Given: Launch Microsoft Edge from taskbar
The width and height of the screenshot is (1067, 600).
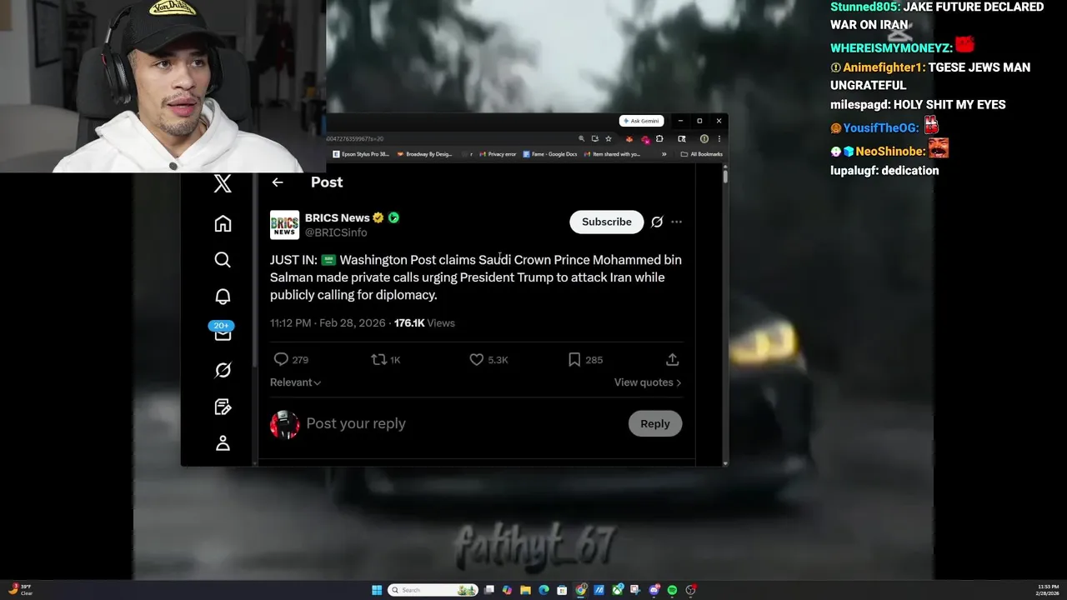Looking at the screenshot, I should point(544,590).
